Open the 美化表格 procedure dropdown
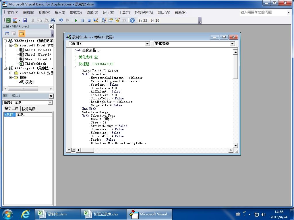294x220 pixels. click(x=233, y=44)
